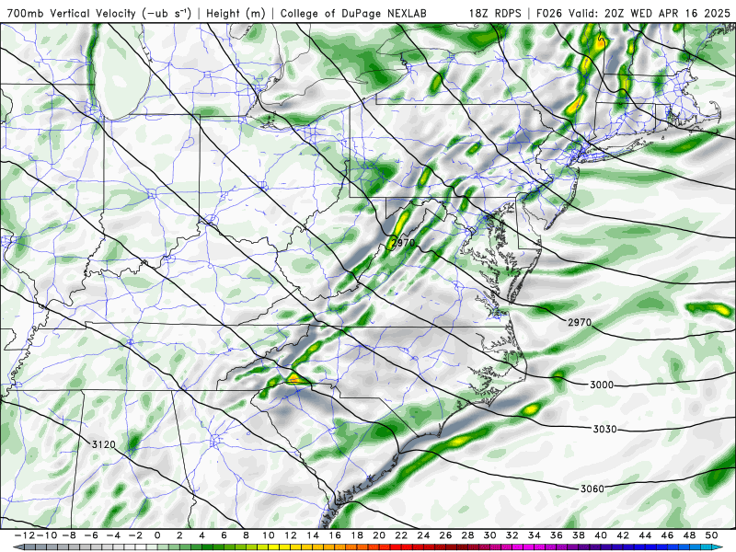Click the -10 value on color scale
Screen dimensions: 736x552
(47, 535)
